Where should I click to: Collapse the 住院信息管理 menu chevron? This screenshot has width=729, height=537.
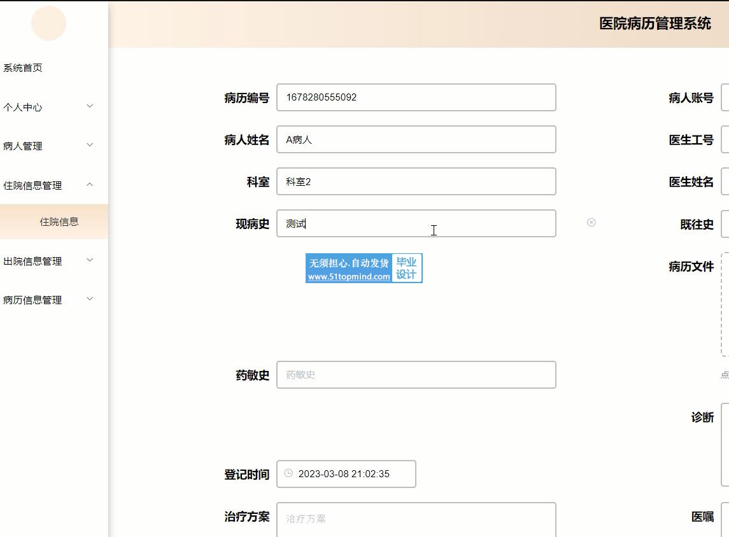pyautogui.click(x=90, y=185)
